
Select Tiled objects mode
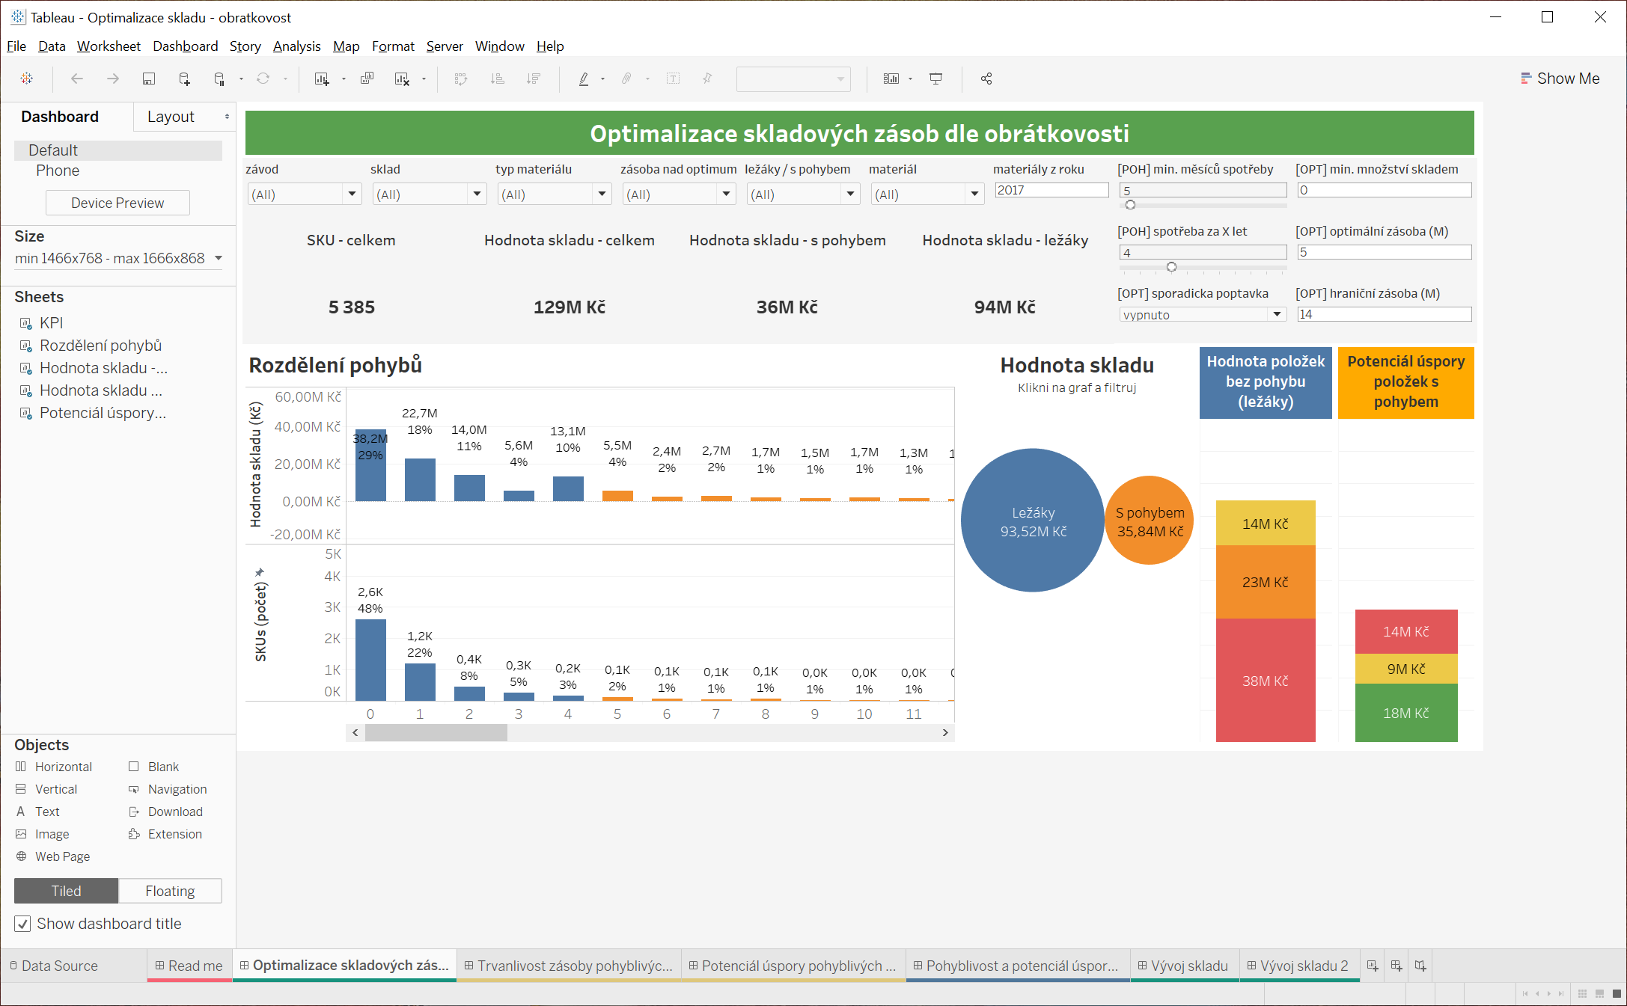click(66, 891)
